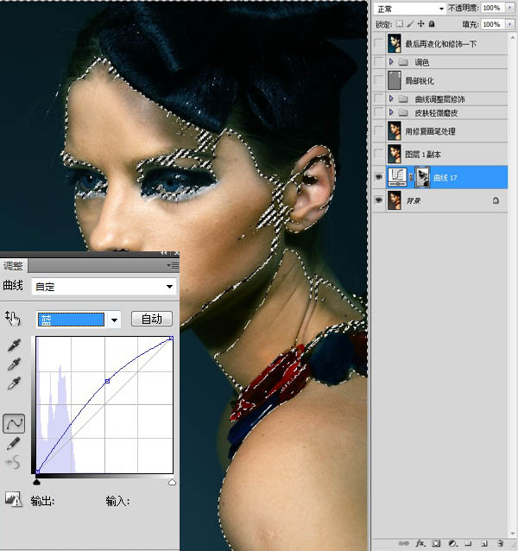Click the lock position icon
The width and height of the screenshot is (518, 551).
[x=420, y=24]
